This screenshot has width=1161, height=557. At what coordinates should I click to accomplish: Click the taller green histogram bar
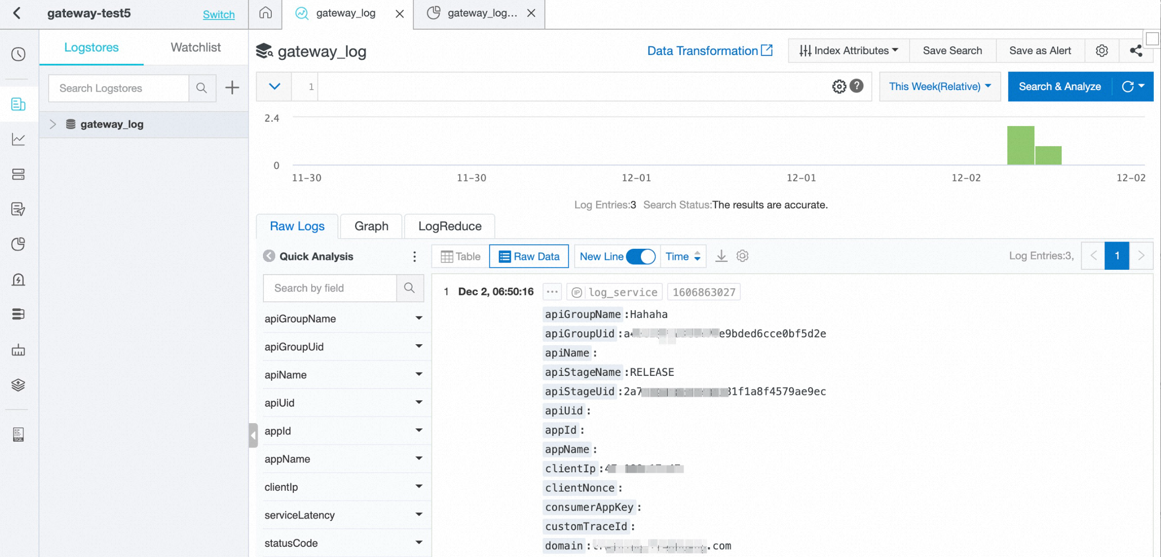pos(1020,146)
